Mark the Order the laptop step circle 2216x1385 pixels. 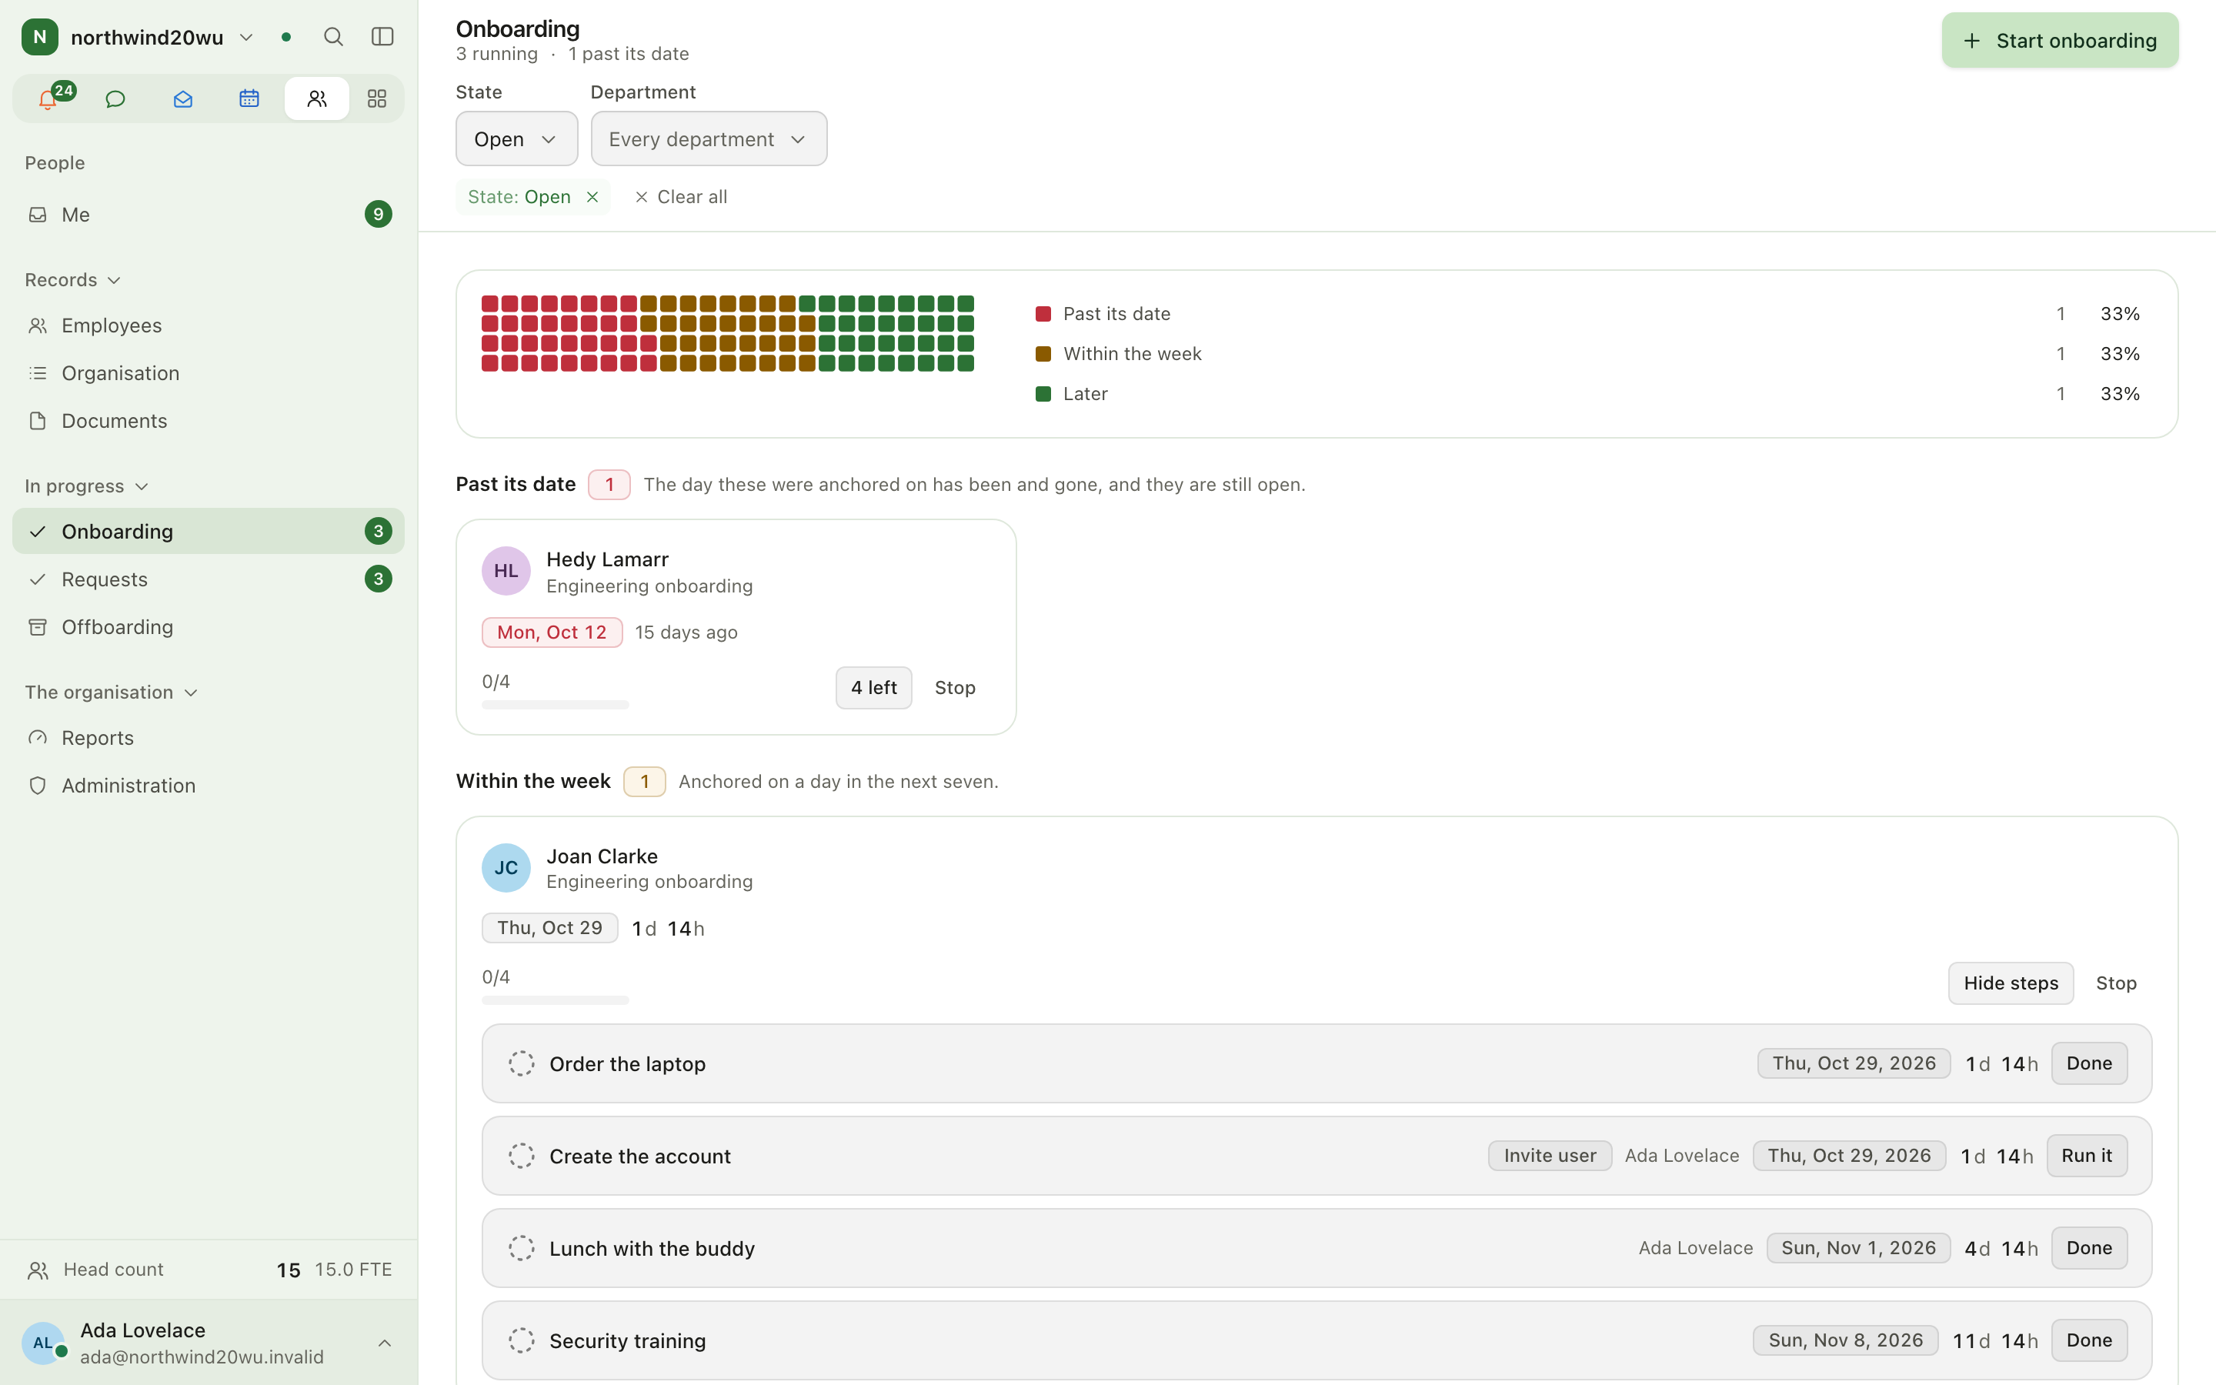point(521,1063)
